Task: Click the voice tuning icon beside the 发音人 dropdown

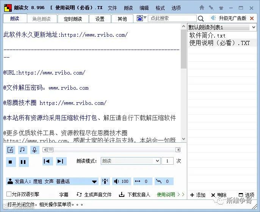Action: coord(105,181)
